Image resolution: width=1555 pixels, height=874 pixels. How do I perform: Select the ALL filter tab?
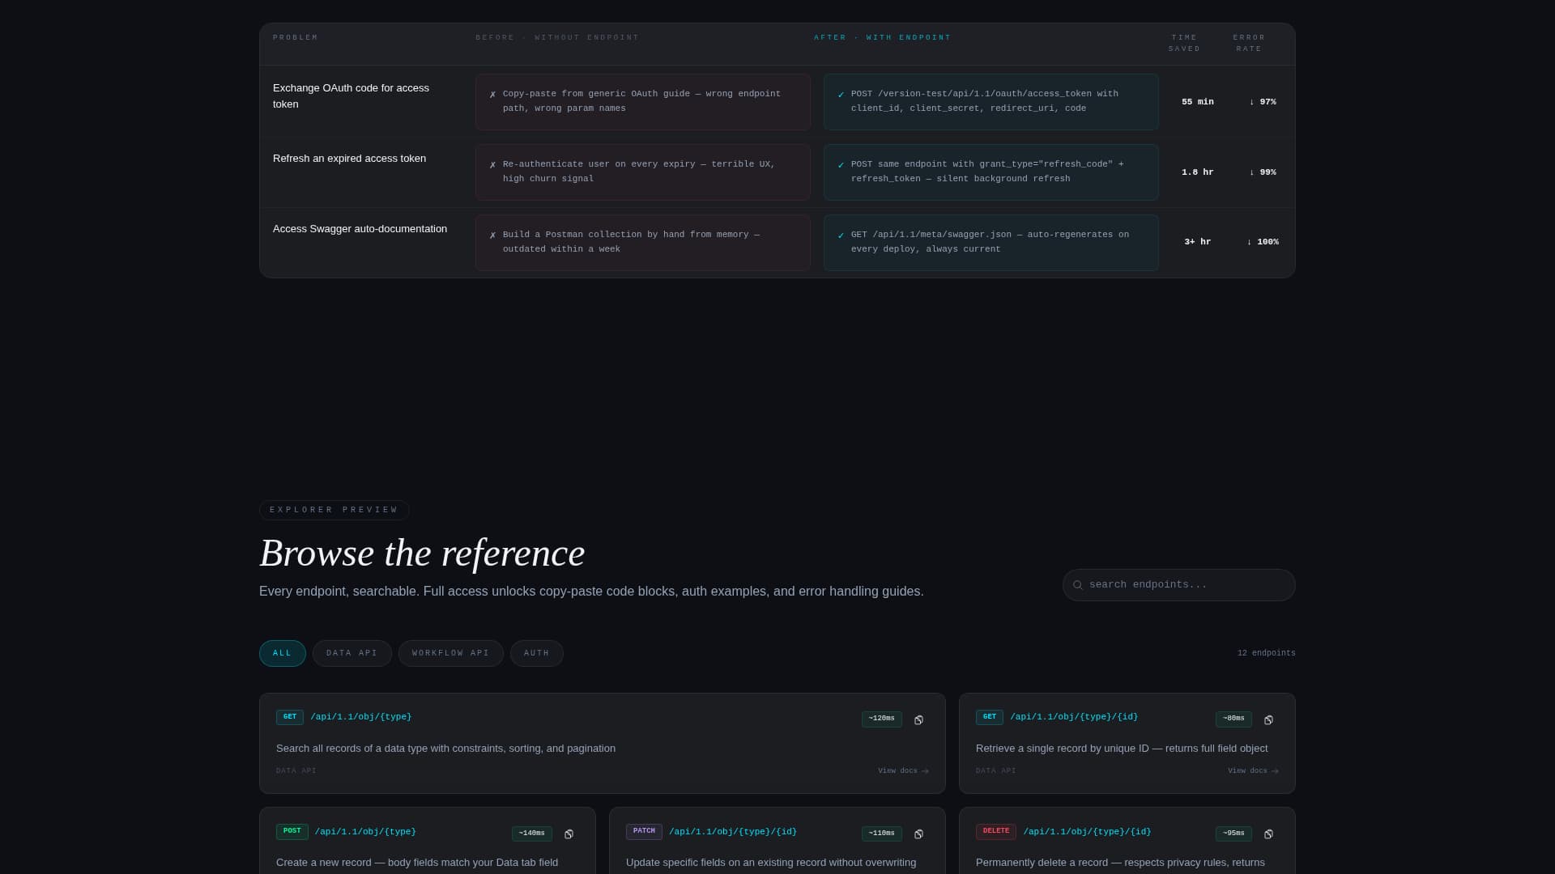pyautogui.click(x=282, y=654)
